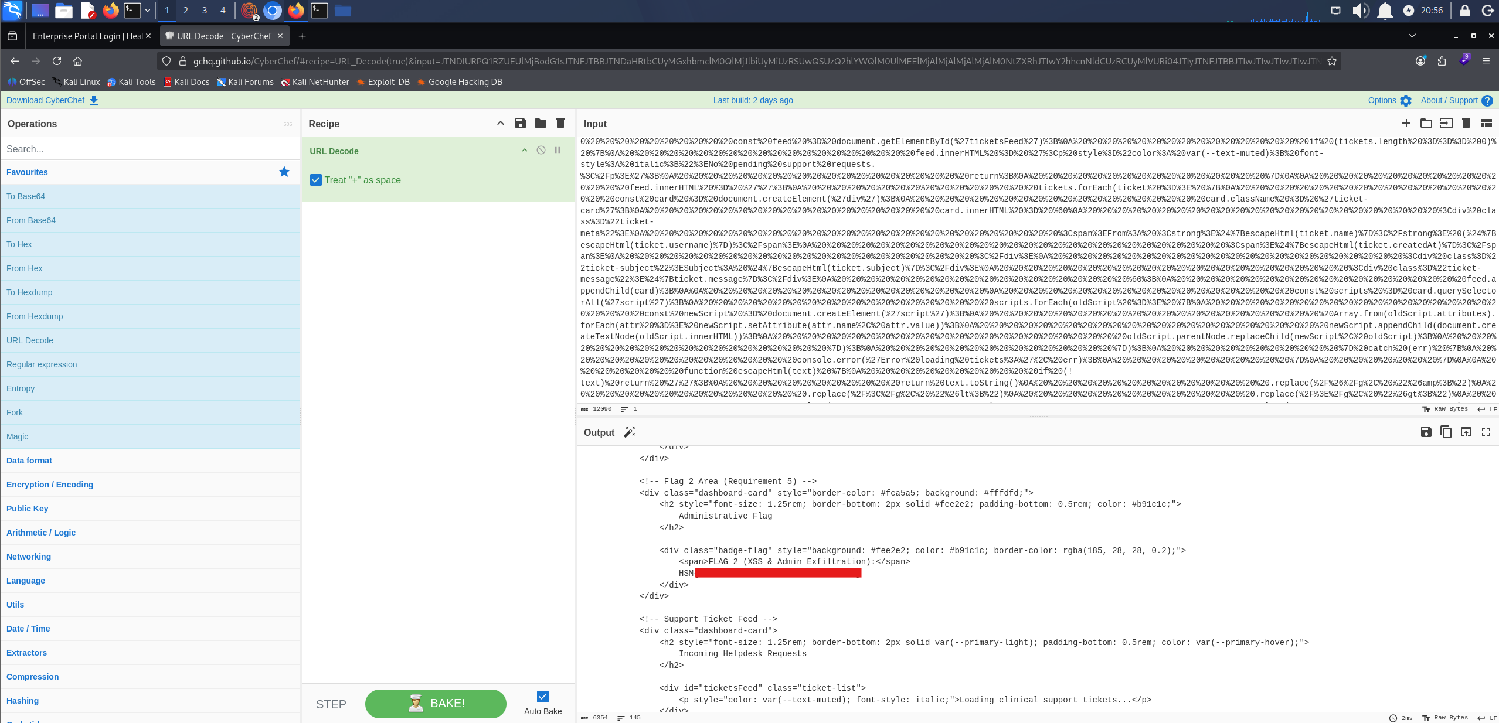Switch to Enterprise Portal Login tab
Viewport: 1499px width, 723px height.
pos(87,36)
